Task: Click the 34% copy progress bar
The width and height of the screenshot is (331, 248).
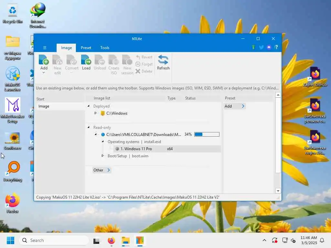Action: pos(207,134)
